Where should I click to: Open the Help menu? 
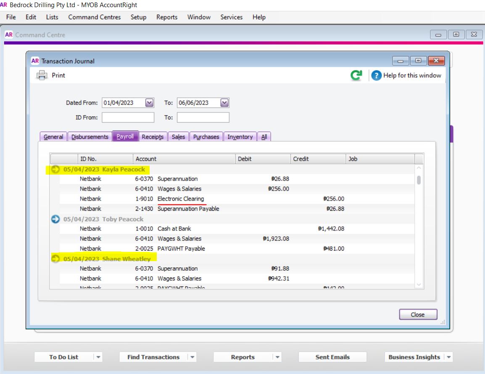[259, 17]
